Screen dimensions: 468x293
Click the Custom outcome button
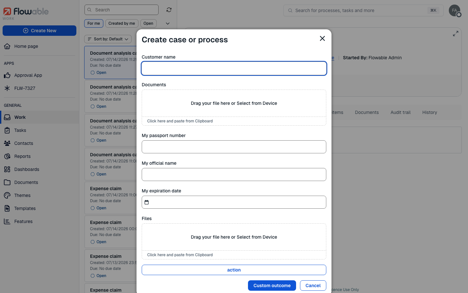click(x=272, y=286)
